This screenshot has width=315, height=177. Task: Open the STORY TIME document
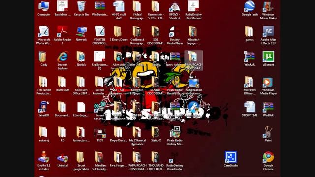coord(250,107)
